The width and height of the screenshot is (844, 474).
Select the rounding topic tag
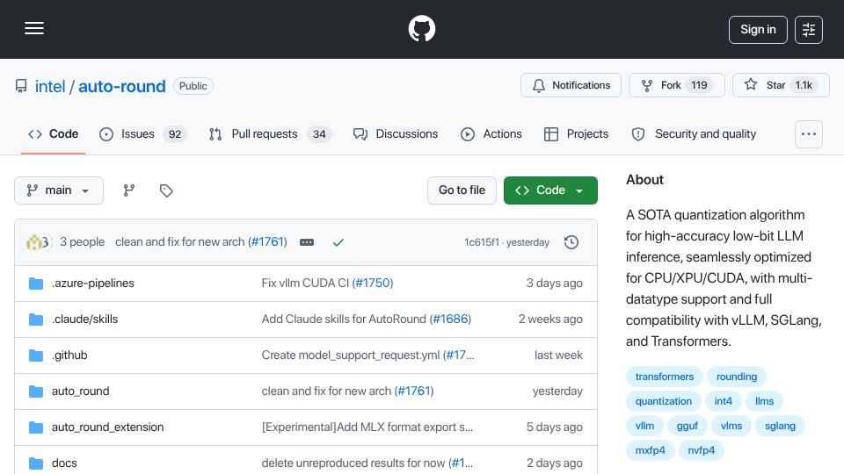[737, 377]
